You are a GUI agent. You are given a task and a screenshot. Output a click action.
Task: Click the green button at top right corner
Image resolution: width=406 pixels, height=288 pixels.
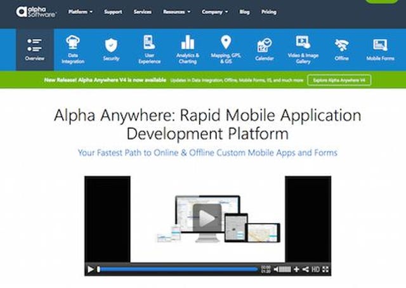pos(382,1)
